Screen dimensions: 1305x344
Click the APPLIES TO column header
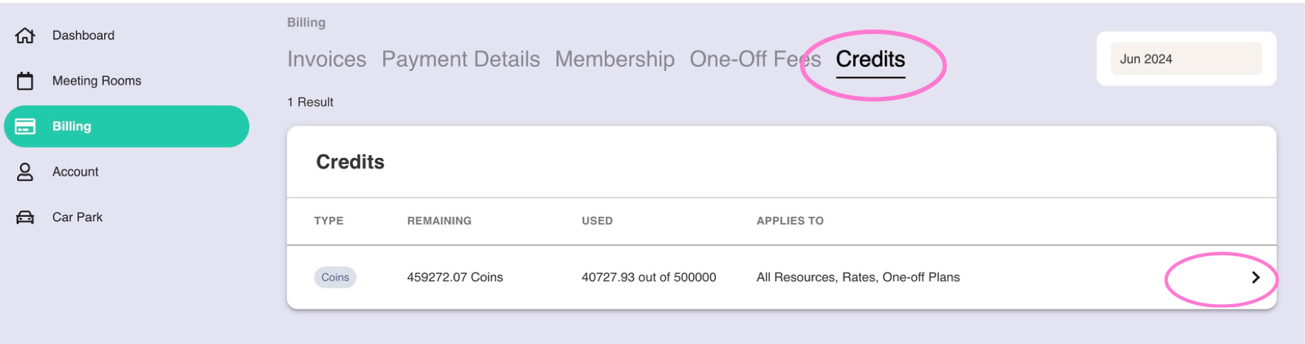point(790,221)
